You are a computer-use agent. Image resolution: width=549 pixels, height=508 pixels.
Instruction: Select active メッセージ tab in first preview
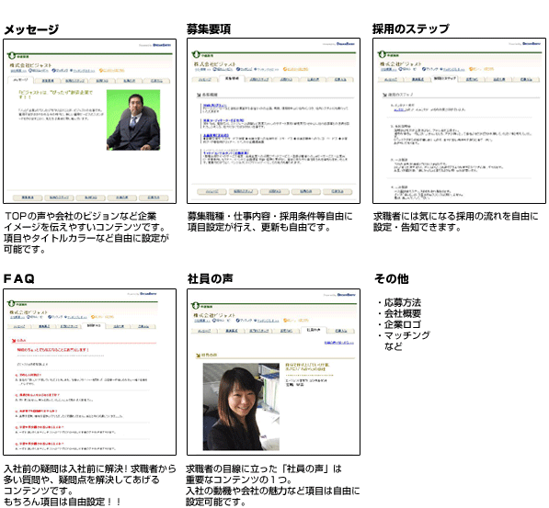point(20,80)
